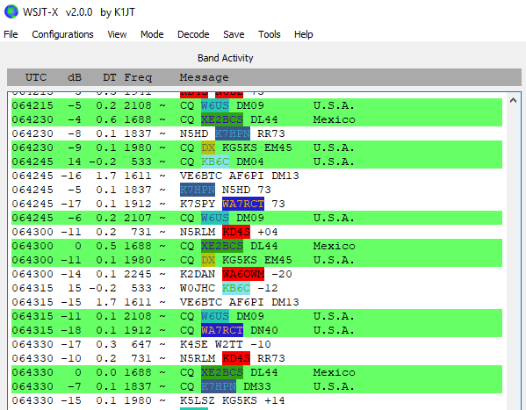Open the View menu
This screenshot has height=410, width=526.
(117, 34)
